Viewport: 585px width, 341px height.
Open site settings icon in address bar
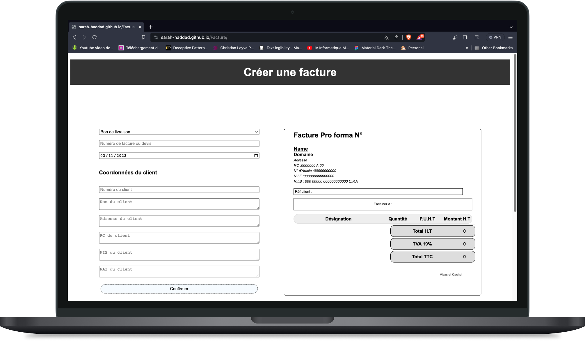tap(156, 37)
